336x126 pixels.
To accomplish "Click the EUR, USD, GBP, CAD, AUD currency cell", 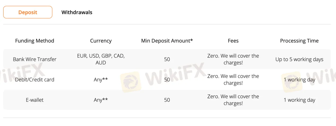I will coord(101,59).
